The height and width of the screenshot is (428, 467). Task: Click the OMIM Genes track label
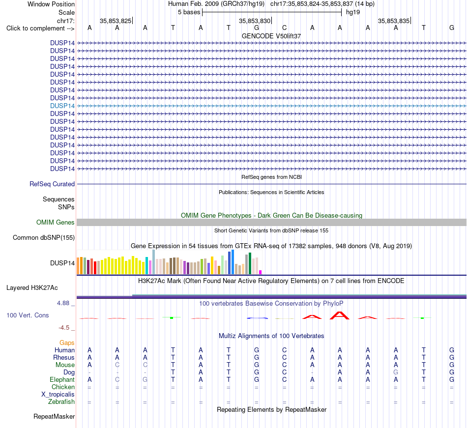click(x=55, y=222)
